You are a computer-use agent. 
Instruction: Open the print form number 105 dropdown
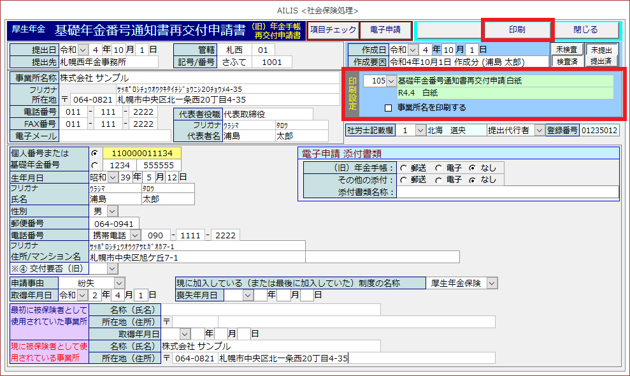(x=391, y=81)
